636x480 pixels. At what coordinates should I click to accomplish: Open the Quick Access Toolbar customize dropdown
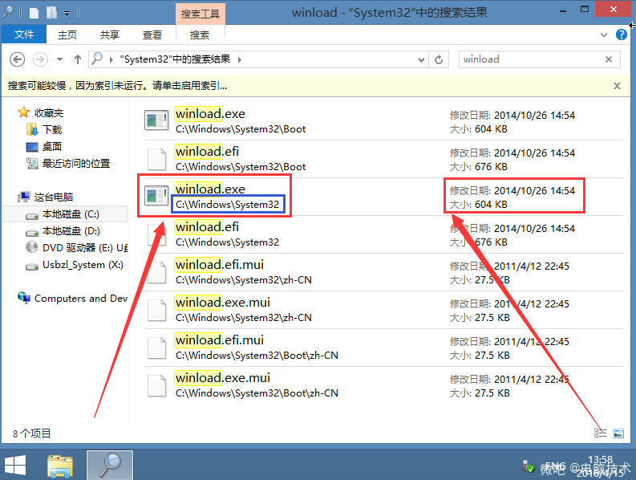click(x=67, y=14)
